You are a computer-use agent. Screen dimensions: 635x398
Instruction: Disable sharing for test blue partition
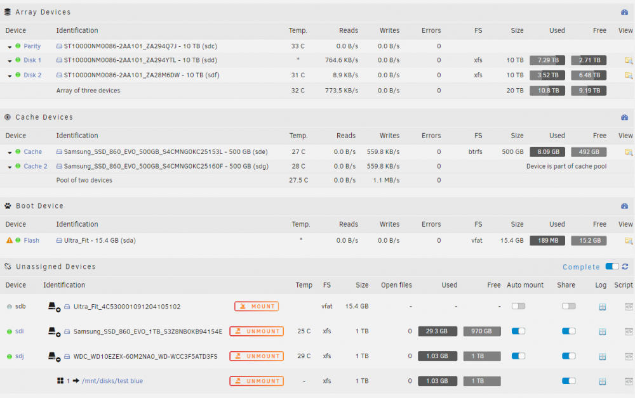point(568,381)
